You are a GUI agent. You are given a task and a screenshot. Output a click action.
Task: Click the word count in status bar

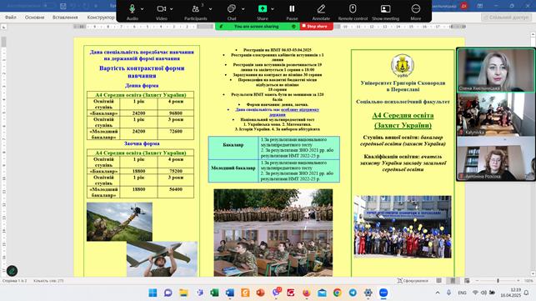click(48, 281)
